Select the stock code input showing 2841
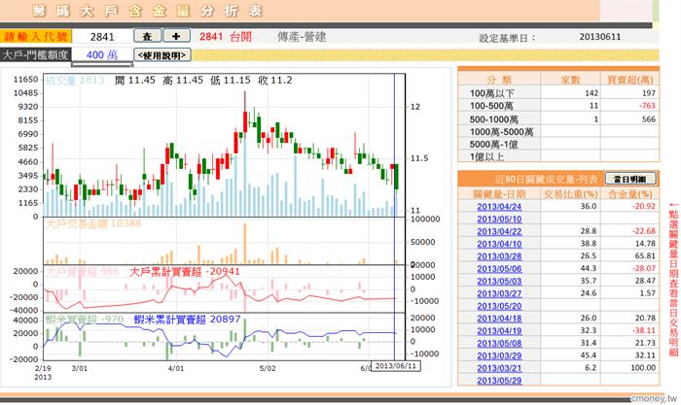Screen dimensions: 681x405 (x=102, y=37)
